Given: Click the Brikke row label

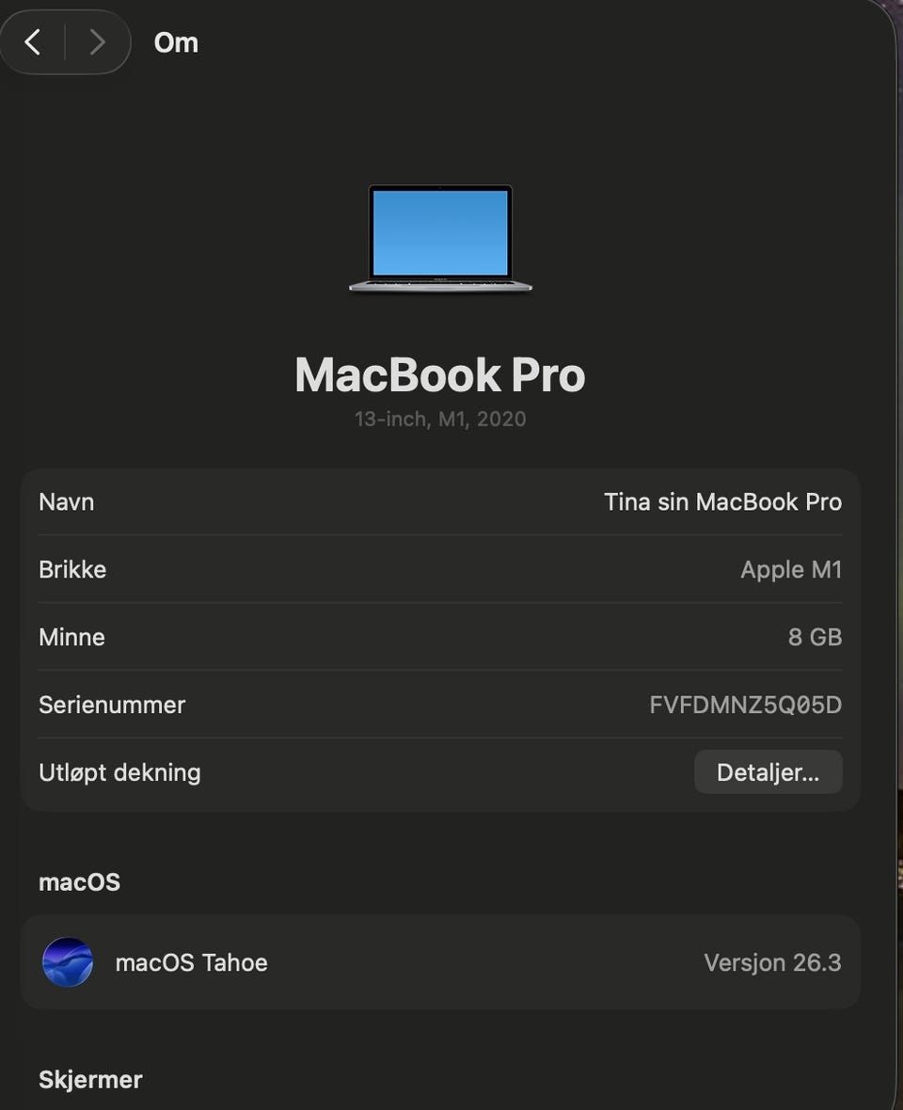Looking at the screenshot, I should click(72, 570).
